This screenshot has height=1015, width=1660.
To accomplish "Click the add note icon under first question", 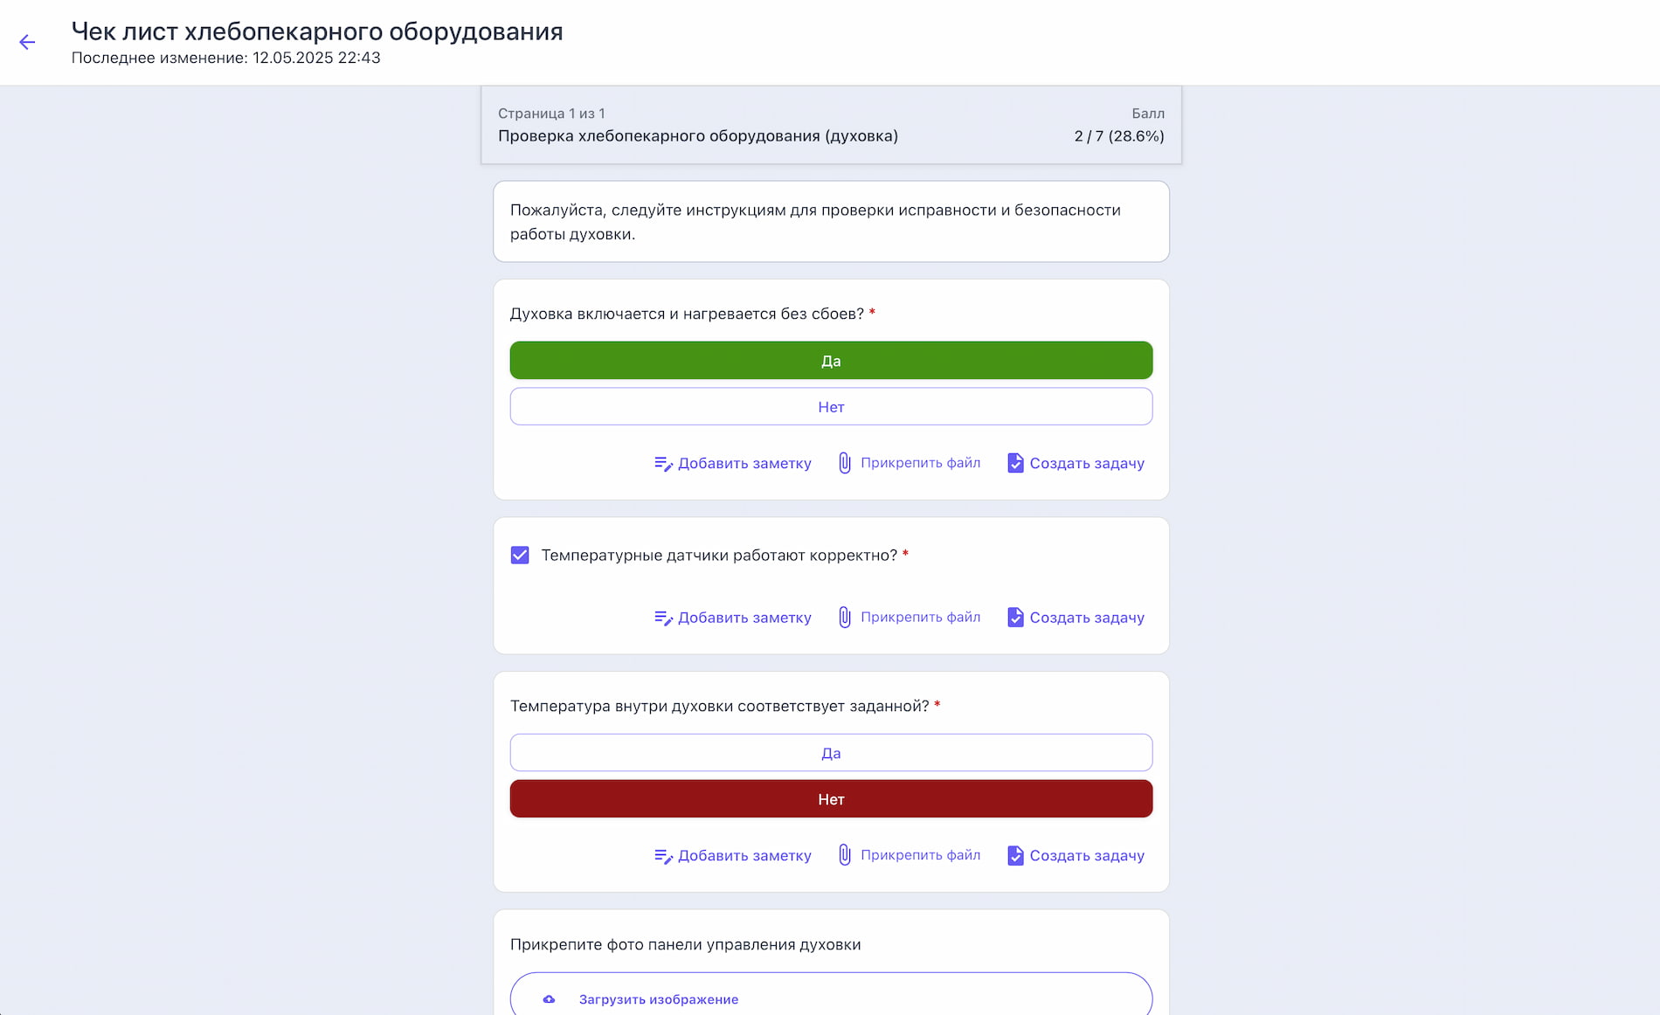I will coord(663,463).
